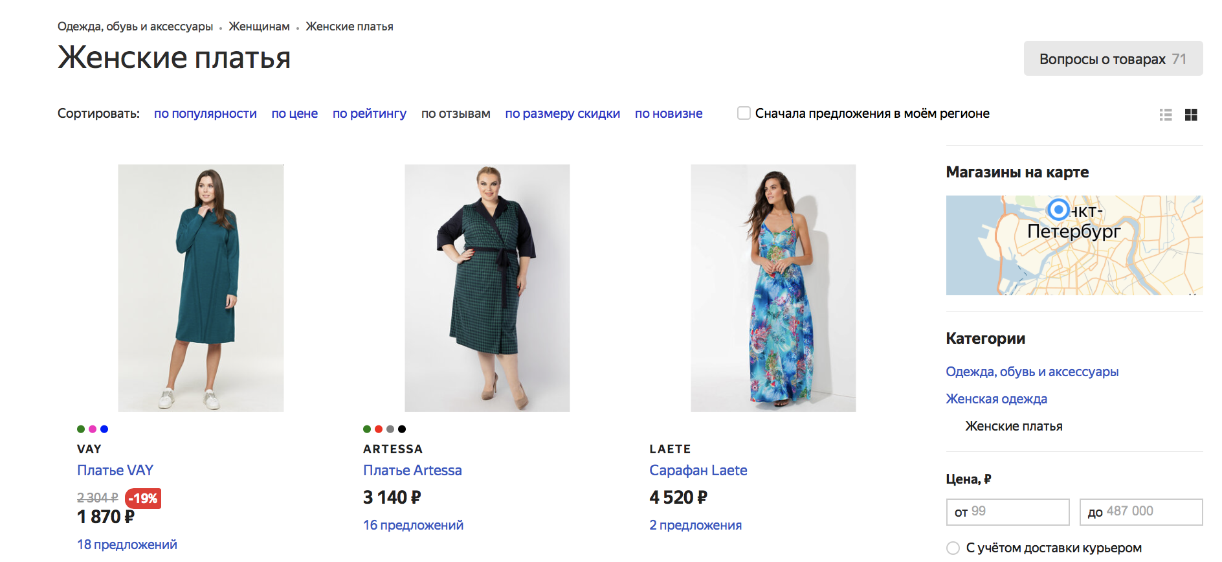Click the location pin on the map
This screenshot has width=1222, height=562.
coord(1058,210)
